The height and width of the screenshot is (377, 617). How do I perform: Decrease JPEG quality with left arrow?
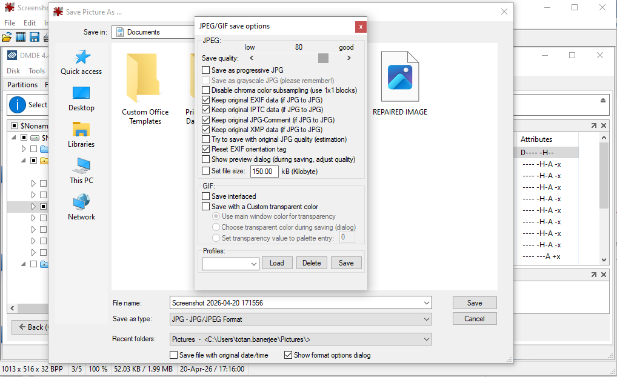click(252, 58)
